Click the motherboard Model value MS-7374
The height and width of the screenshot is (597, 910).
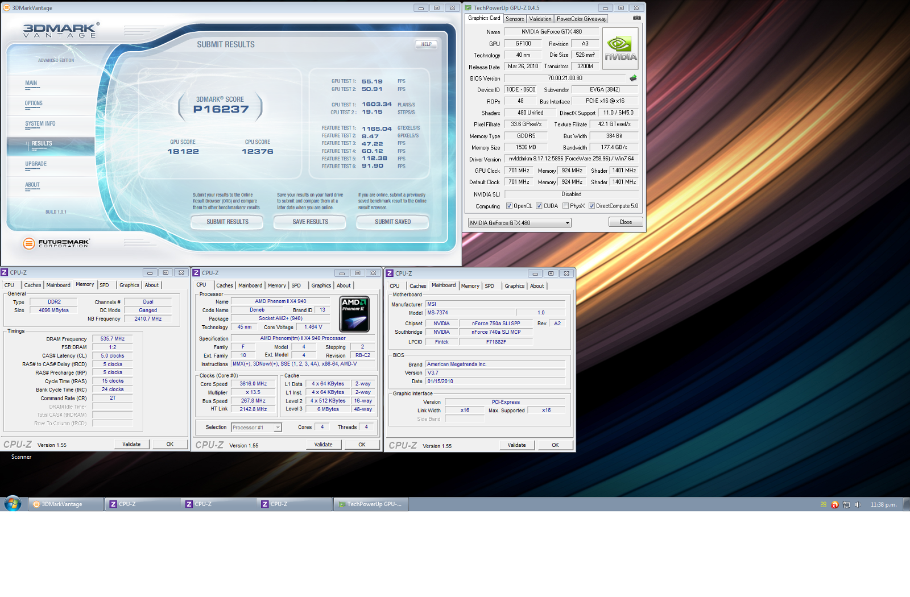[470, 313]
